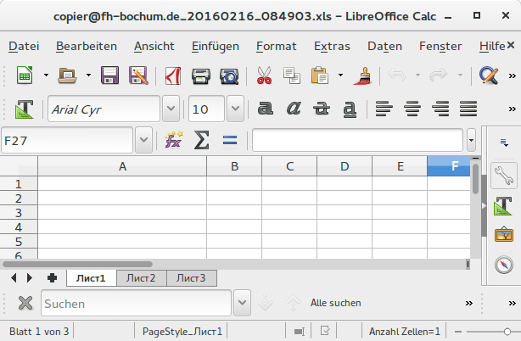Open the font size dropdown

[x=235, y=109]
